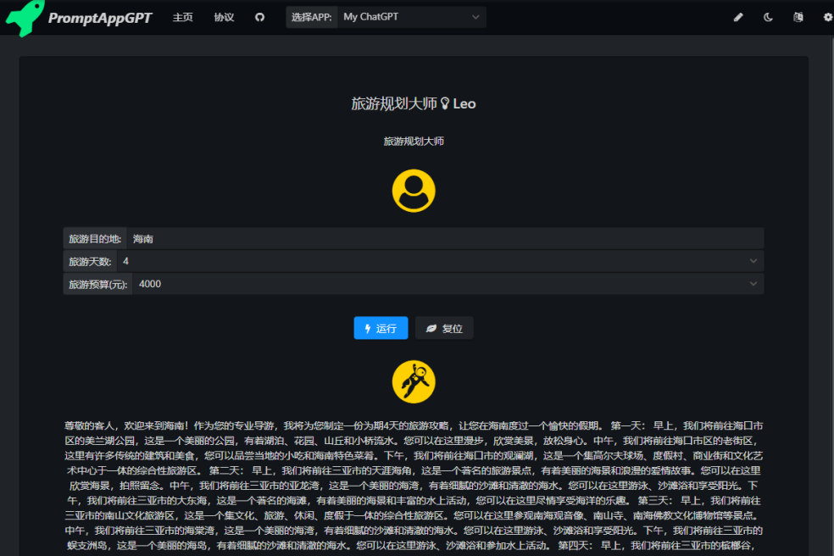Click the 旅游规划大师 Leo heading

(x=414, y=103)
